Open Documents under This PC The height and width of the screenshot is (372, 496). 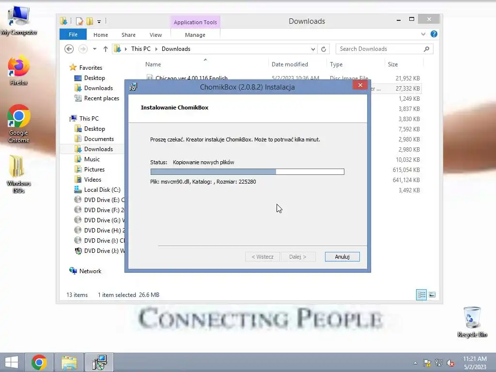99,139
